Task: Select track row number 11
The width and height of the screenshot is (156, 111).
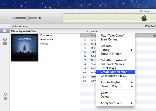Action: [x=88, y=77]
